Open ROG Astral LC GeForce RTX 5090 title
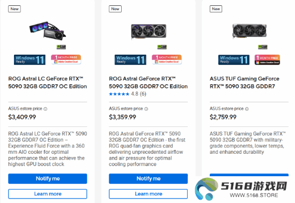The image size is (295, 203). click(47, 82)
